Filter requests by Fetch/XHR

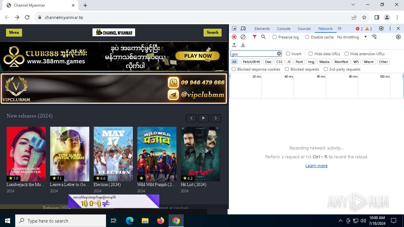point(252,62)
